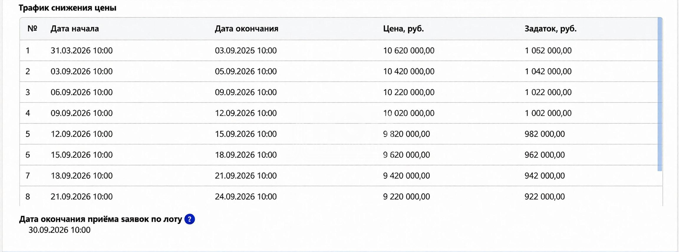Click the "Трафик снижения цены" heading
679x252 pixels.
67,8
